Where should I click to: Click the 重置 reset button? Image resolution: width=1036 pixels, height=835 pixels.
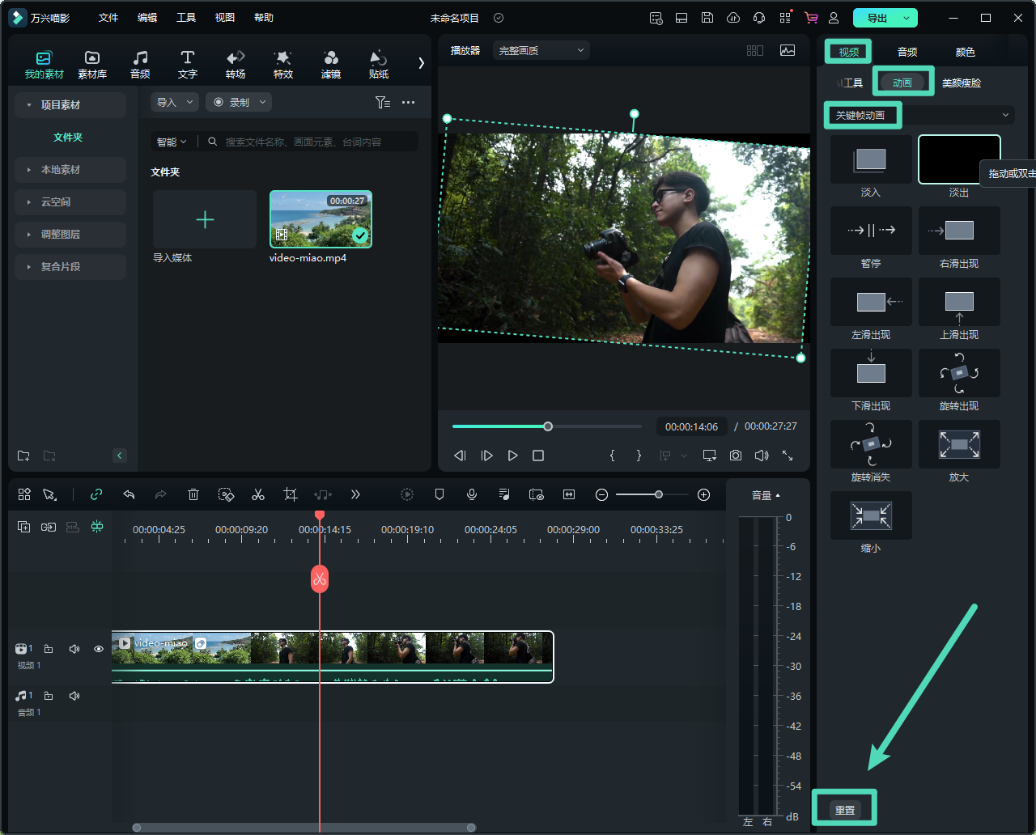[x=845, y=810]
